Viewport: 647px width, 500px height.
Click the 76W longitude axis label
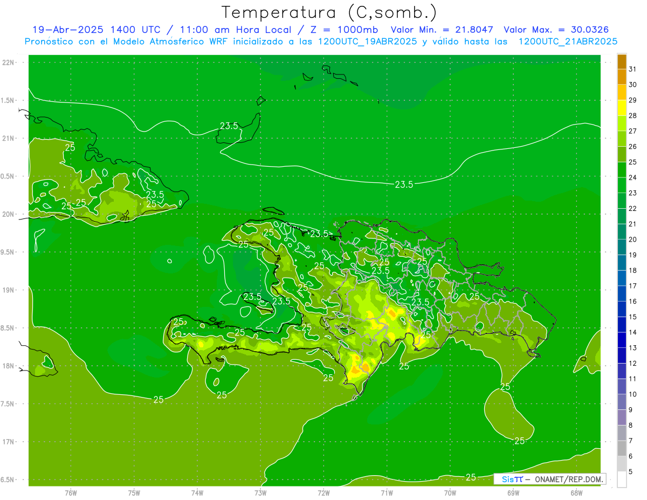(x=71, y=492)
